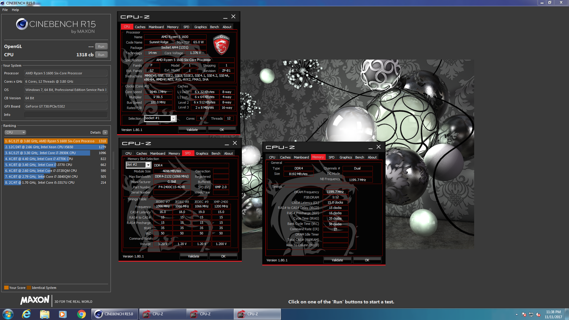Viewport: 569px width, 320px height.
Task: Open Graphics tab in CPU-Z SPD window
Action: [202, 153]
